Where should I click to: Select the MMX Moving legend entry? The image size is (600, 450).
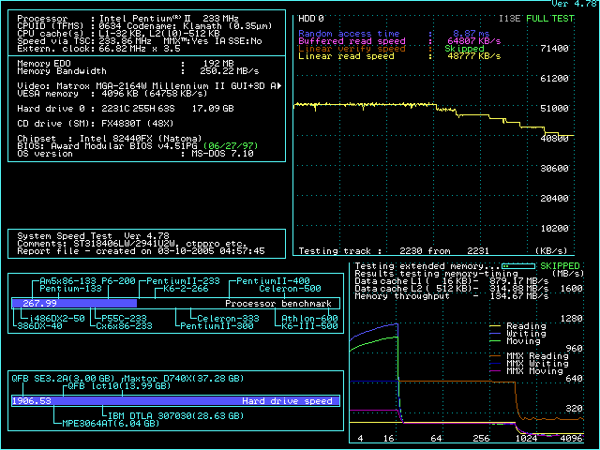(533, 371)
